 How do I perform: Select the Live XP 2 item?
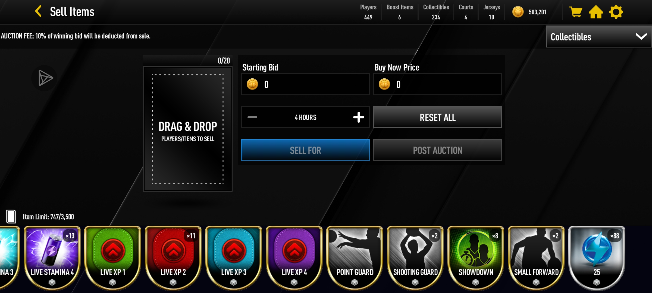point(173,258)
